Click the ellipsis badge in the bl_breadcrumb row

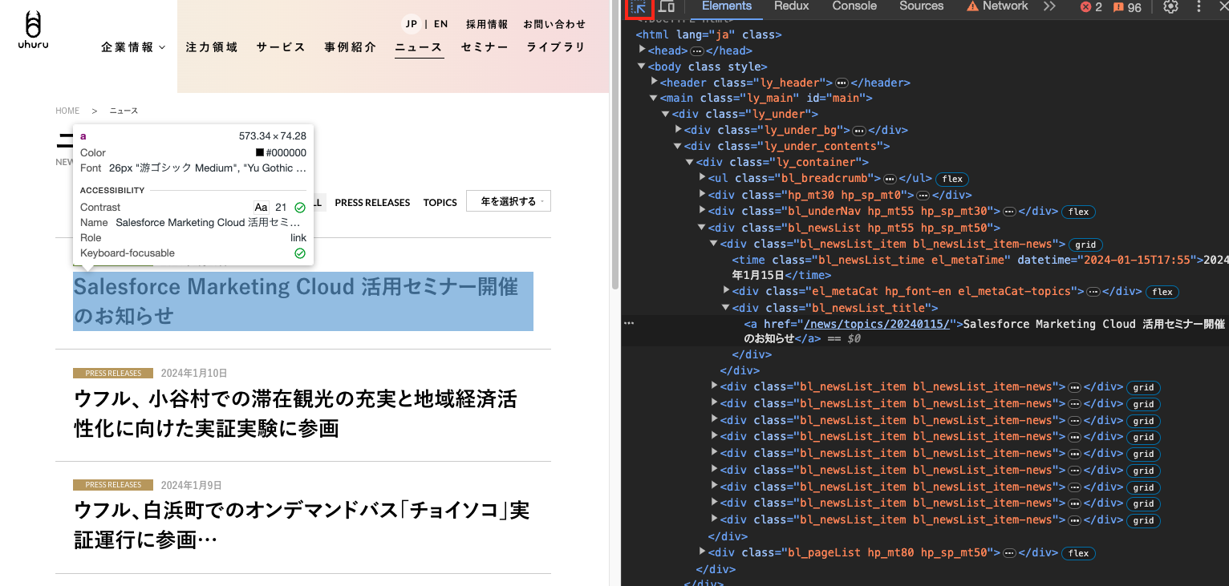(x=890, y=179)
